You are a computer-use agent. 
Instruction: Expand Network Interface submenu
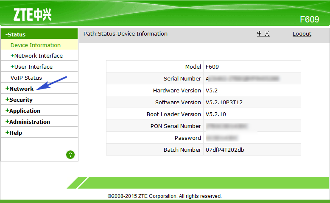coord(36,56)
